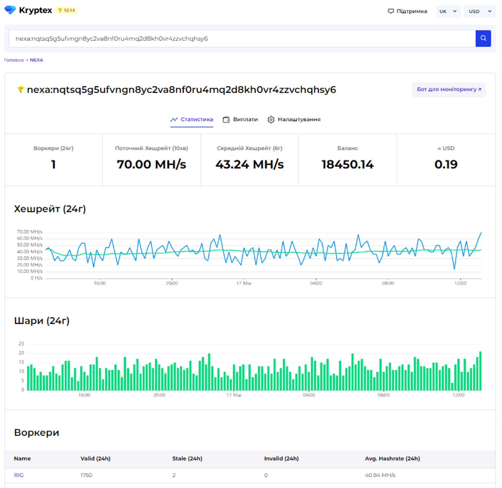This screenshot has height=488, width=502.
Task: Click the NEXA breadcrumb link
Action: tap(36, 60)
